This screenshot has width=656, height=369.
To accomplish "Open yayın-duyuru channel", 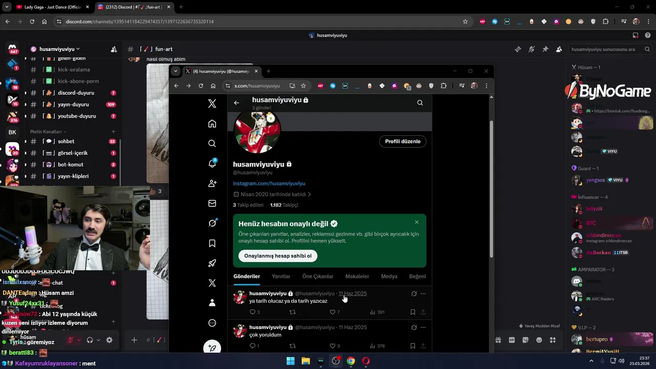I will tap(74, 105).
